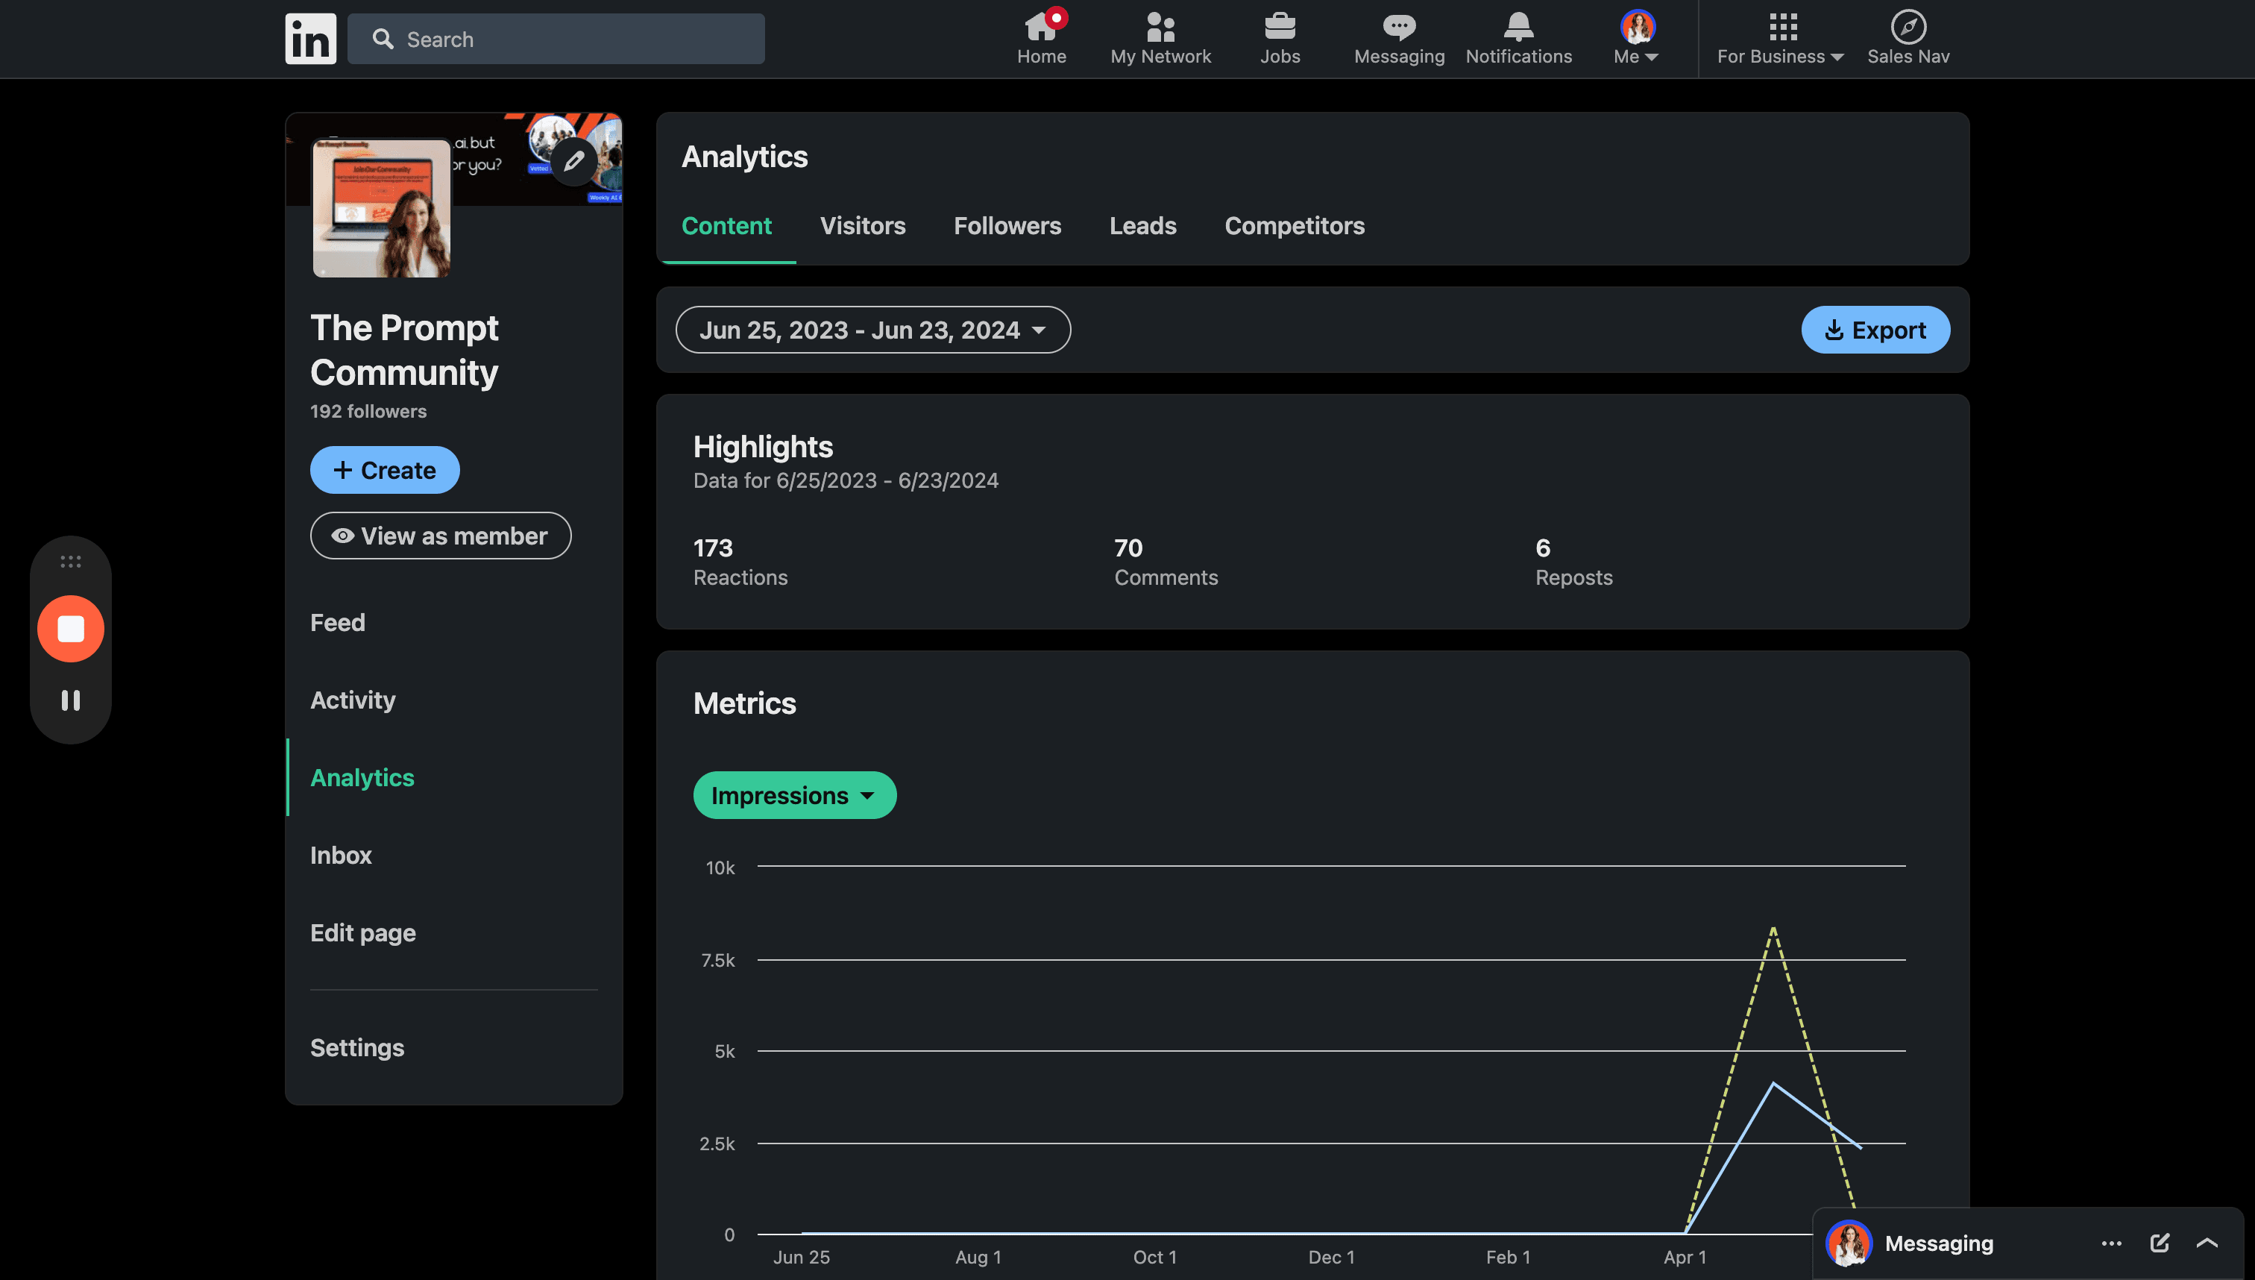
Task: Click the search magnifier icon
Action: point(383,39)
